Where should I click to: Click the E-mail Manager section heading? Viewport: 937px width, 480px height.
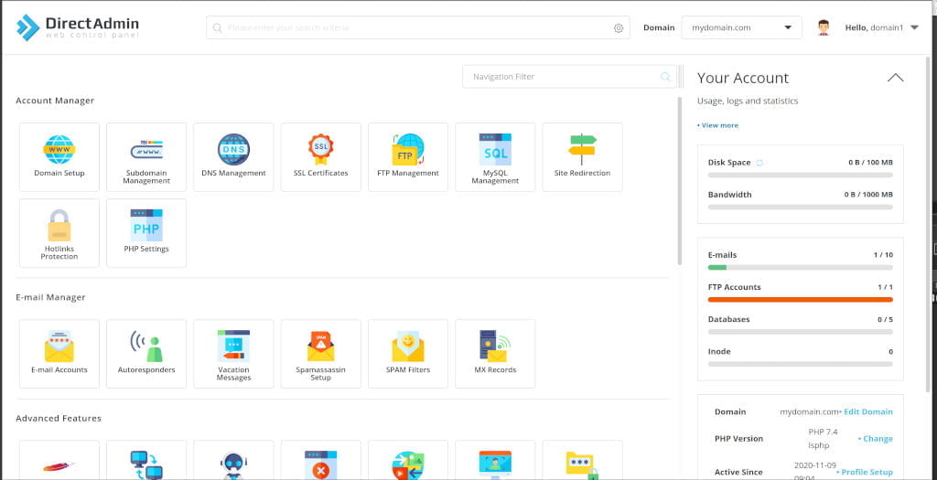[51, 297]
